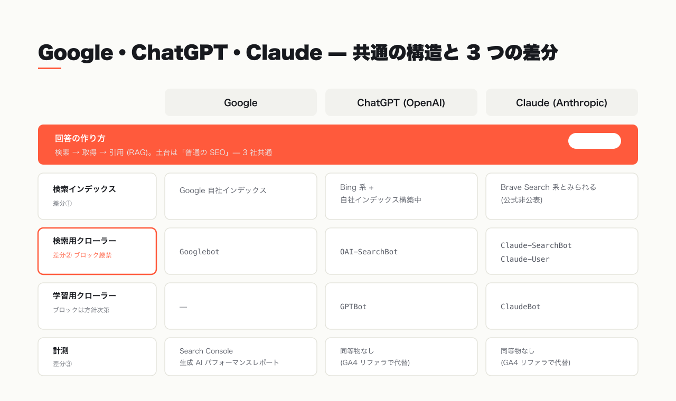Click the OAI-SearchBot cell
Viewport: 676px width, 401px height.
(x=401, y=251)
